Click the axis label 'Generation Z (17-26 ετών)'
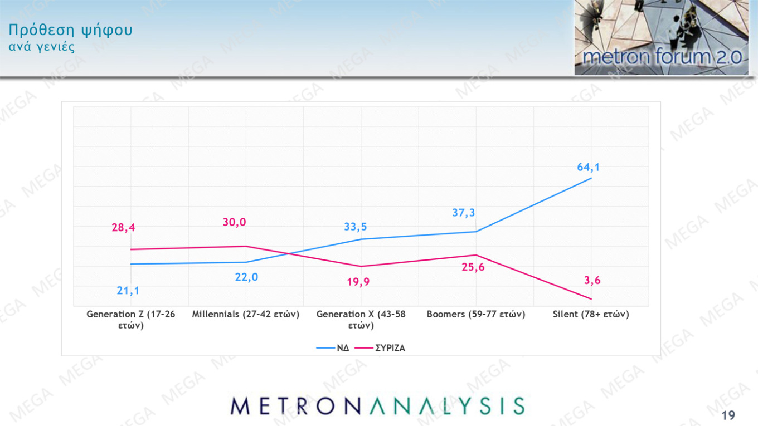This screenshot has width=758, height=426. (131, 320)
